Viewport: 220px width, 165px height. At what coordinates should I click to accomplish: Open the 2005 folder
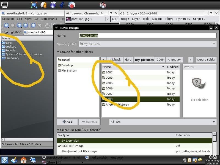(x=140, y=83)
